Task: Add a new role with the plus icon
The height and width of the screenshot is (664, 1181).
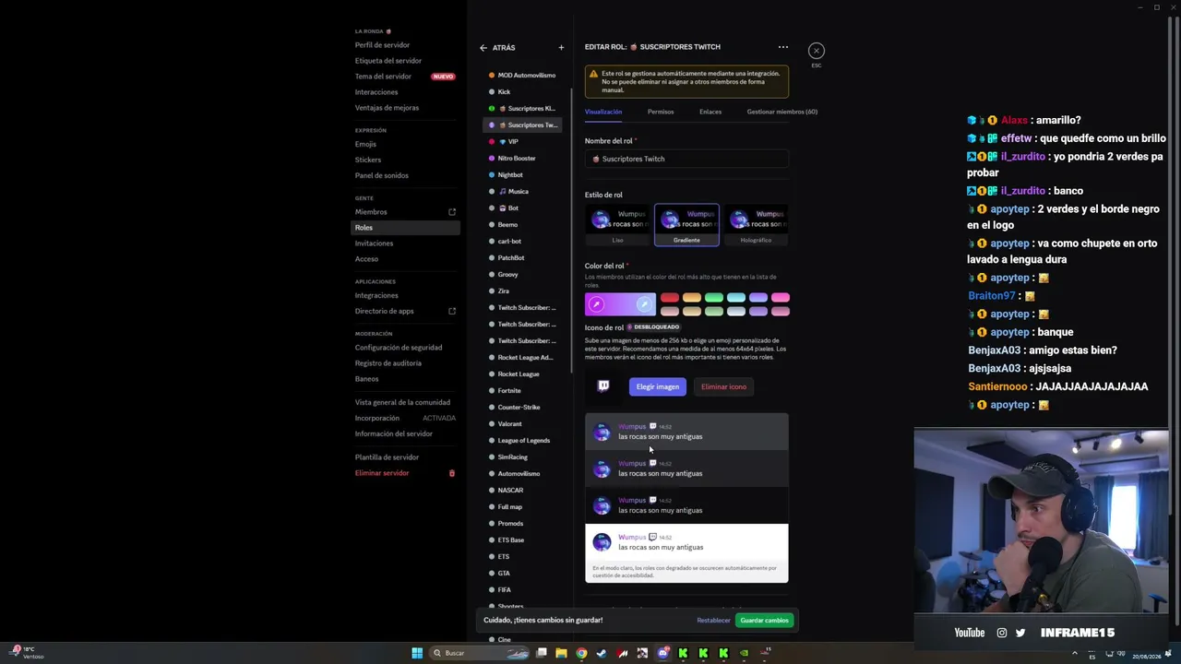Action: pos(561,48)
